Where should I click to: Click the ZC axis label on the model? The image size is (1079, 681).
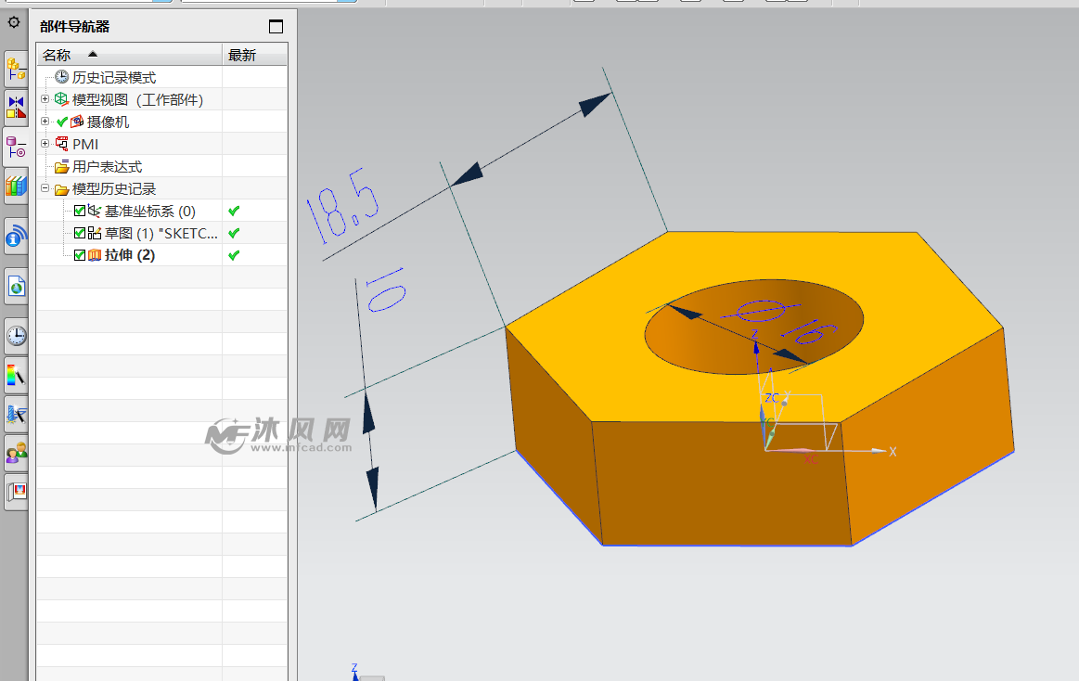[x=771, y=398]
